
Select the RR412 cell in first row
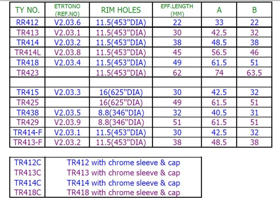coord(28,23)
